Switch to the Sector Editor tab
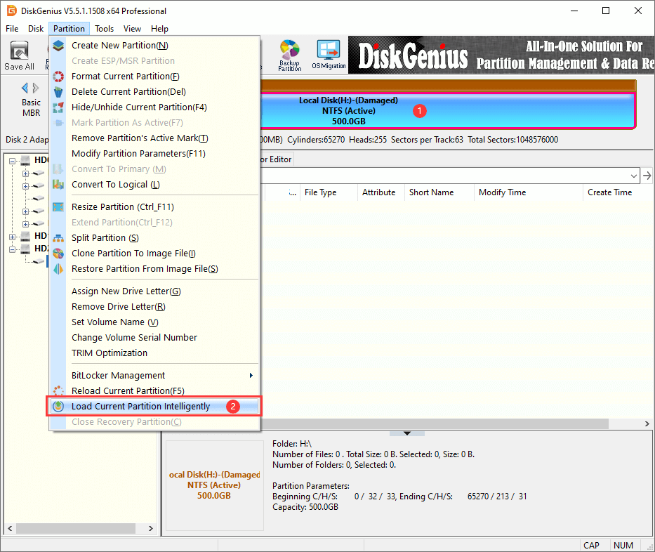Viewport: 655px width, 552px height. click(x=276, y=159)
